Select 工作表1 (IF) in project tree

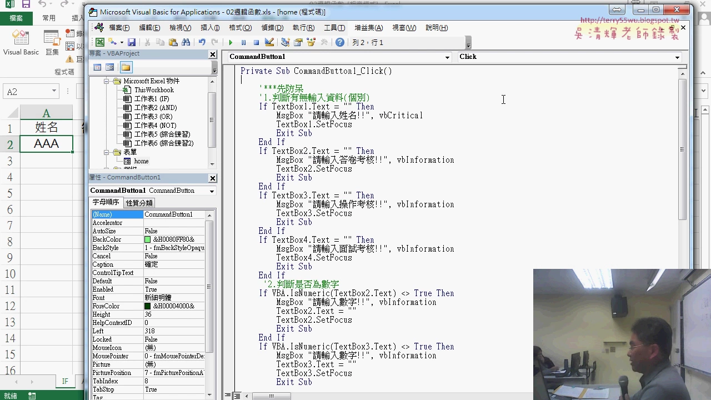pyautogui.click(x=152, y=99)
